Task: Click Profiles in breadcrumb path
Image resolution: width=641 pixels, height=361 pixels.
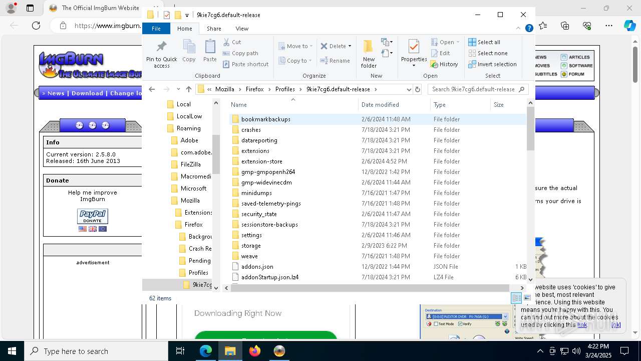Action: [285, 89]
